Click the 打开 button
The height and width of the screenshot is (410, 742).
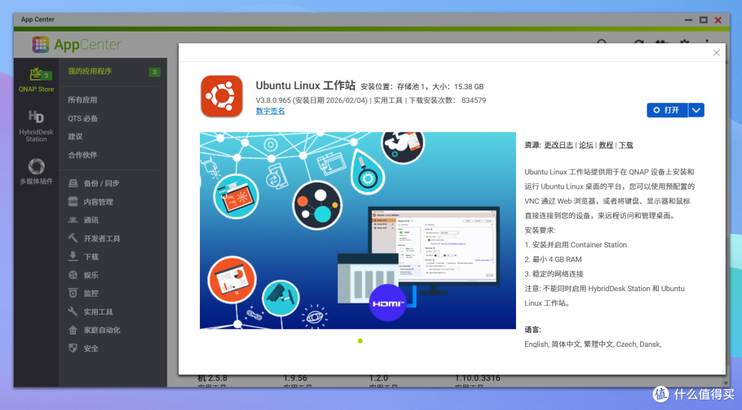667,110
